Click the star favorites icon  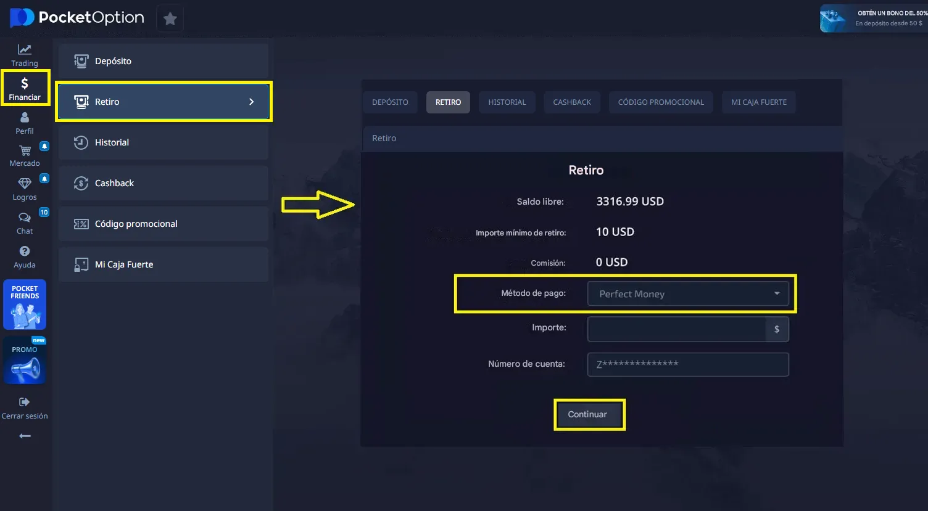point(170,19)
